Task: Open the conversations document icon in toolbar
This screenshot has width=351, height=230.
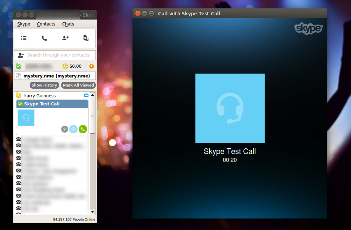Action: pos(86,38)
